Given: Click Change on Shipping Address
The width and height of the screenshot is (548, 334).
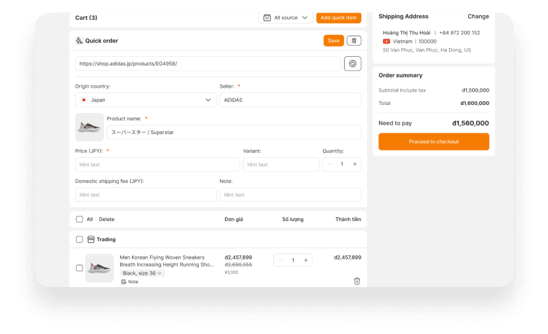Looking at the screenshot, I should [478, 17].
